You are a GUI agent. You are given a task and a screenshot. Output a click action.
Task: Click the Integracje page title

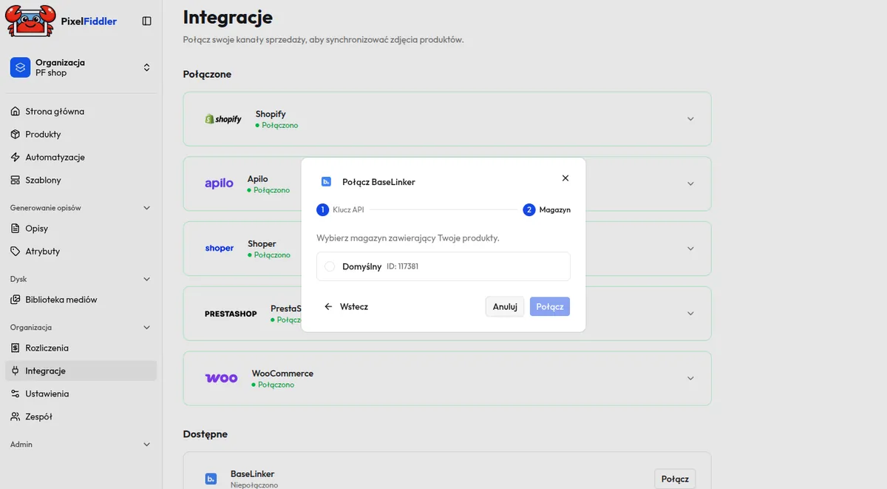(x=228, y=17)
